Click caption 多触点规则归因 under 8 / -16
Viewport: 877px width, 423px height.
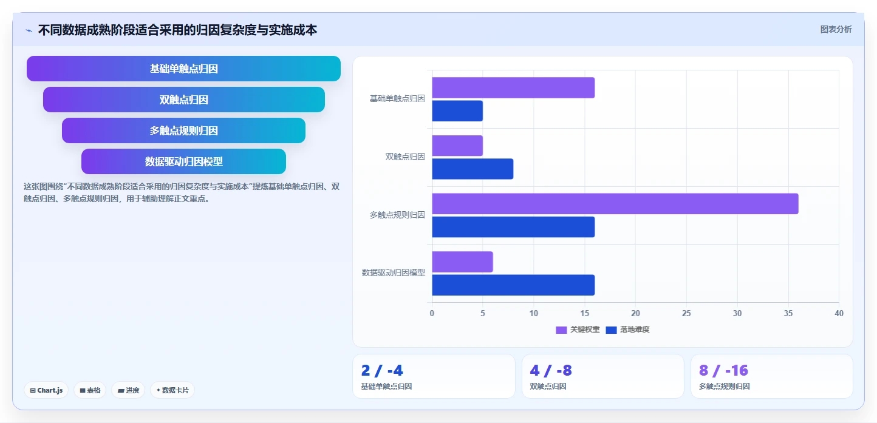725,387
